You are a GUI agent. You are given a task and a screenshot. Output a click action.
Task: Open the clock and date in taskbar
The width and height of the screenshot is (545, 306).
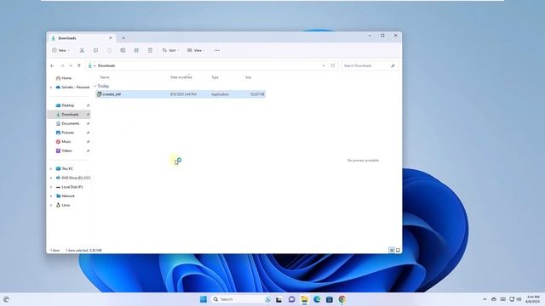point(533,299)
